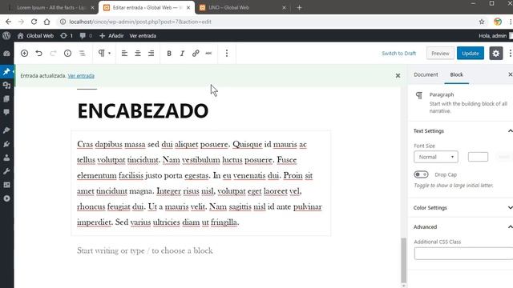This screenshot has width=513, height=288.
Task: Insert a link with the chain icon
Action: pos(196,54)
